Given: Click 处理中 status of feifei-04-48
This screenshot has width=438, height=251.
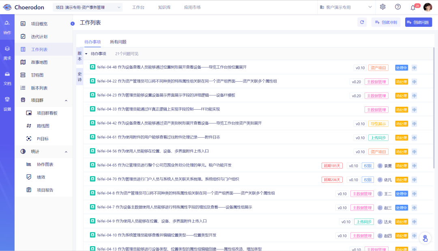Looking at the screenshot, I should tap(401, 68).
